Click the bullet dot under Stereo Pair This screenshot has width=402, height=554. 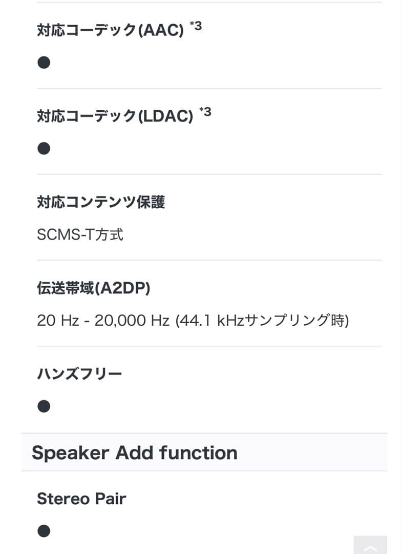(44, 531)
